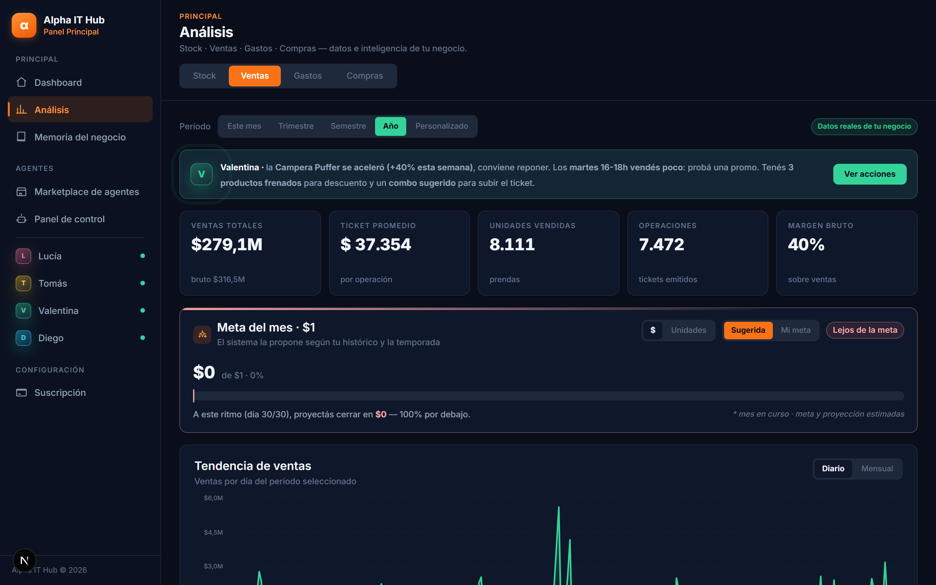This screenshot has height=585, width=936.
Task: Open Panel de control robot icon
Action: pyautogui.click(x=21, y=219)
